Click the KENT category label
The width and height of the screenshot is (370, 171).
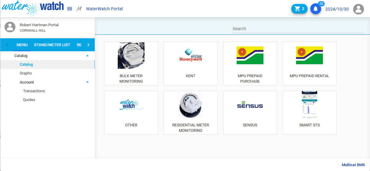pyautogui.click(x=190, y=76)
